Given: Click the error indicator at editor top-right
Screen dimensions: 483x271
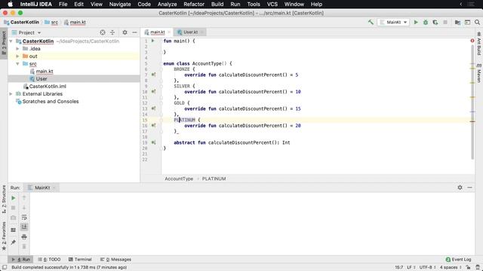Looking at the screenshot, I should point(472,41).
